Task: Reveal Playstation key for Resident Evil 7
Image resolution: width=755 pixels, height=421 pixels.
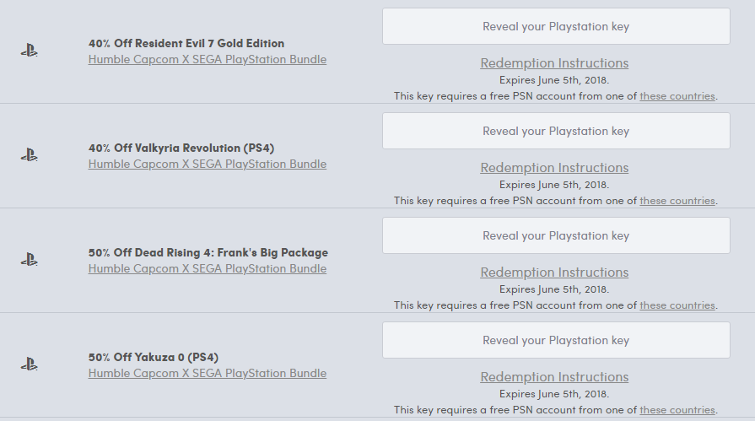Action: click(x=556, y=26)
